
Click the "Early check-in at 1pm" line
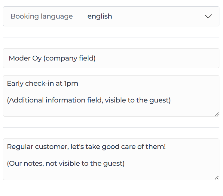click(42, 84)
